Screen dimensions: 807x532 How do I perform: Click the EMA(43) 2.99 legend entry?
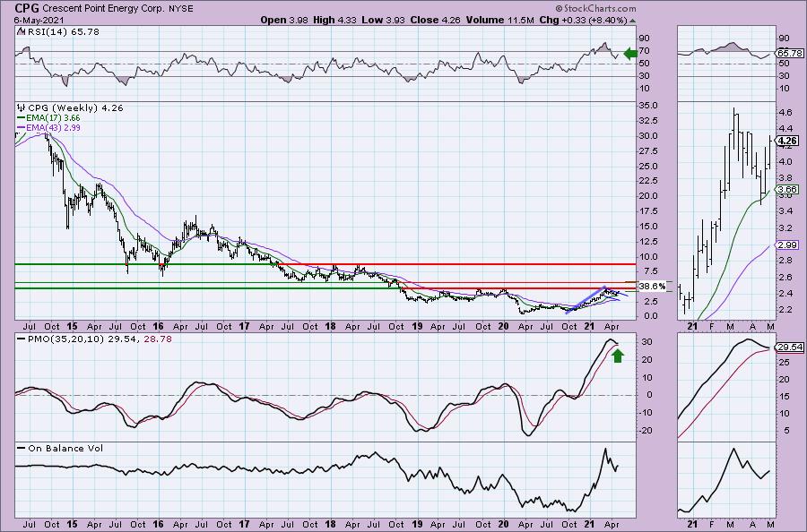coord(53,127)
